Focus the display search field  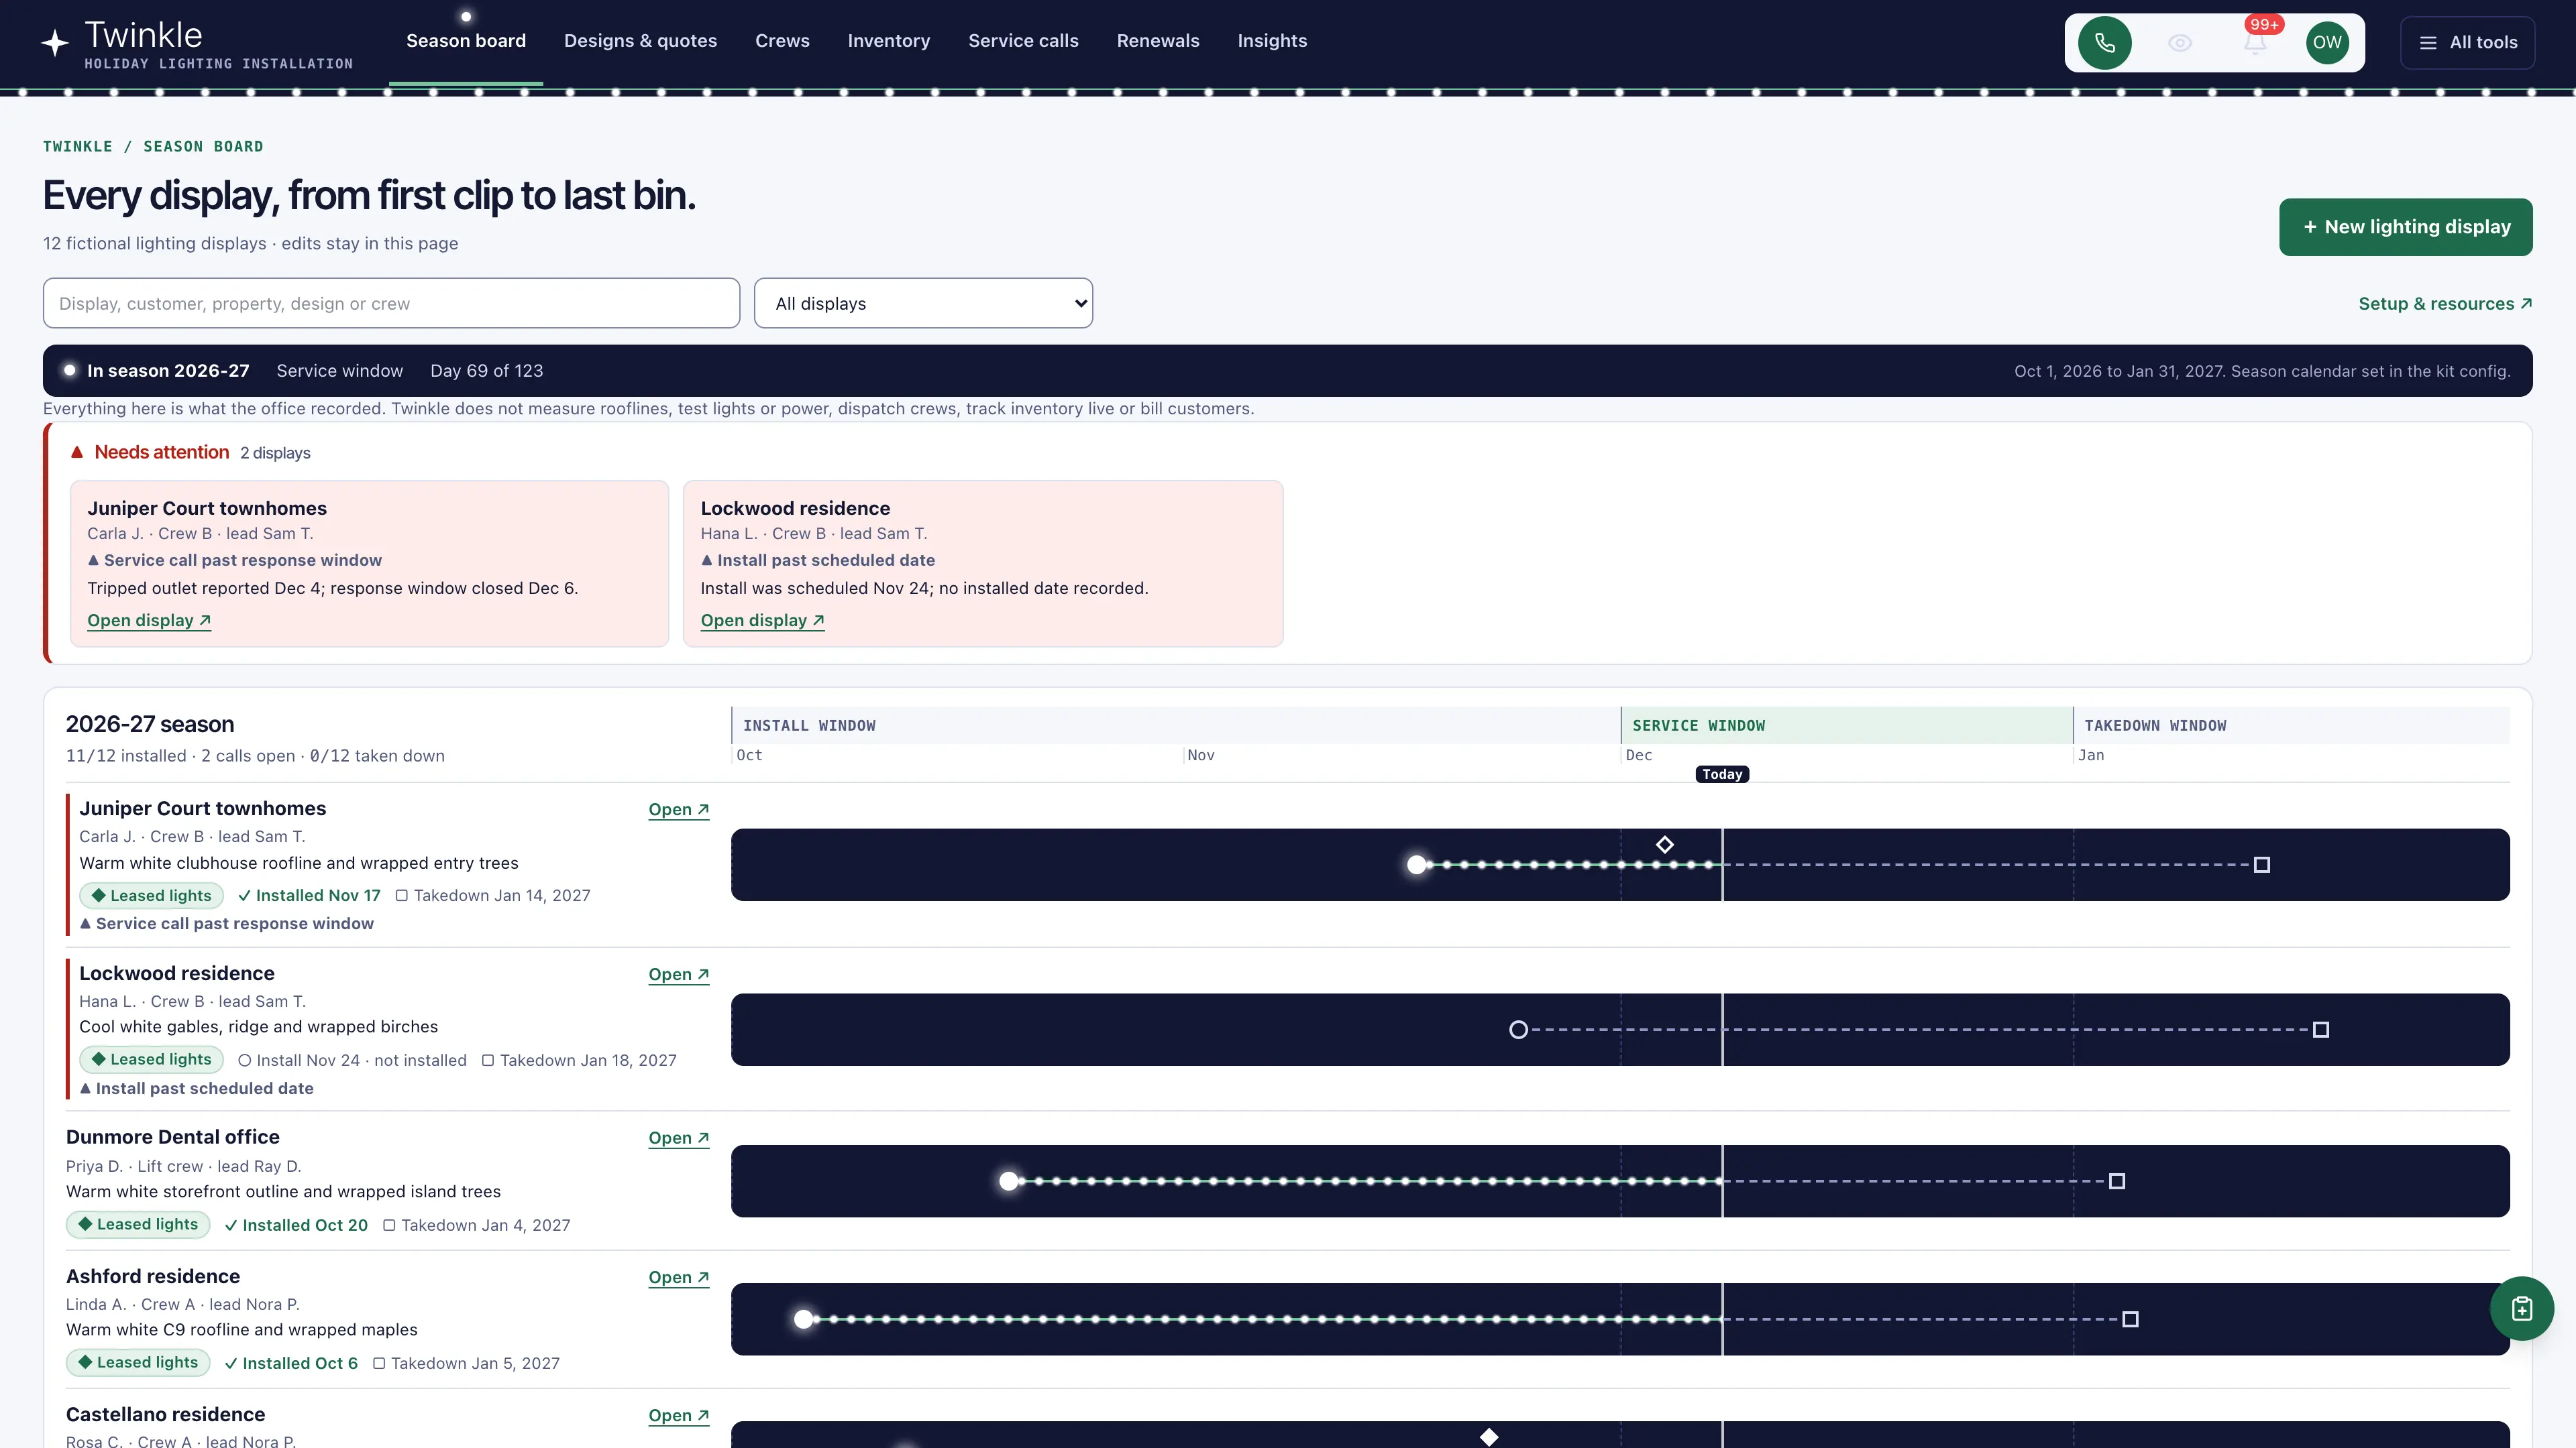tap(391, 303)
